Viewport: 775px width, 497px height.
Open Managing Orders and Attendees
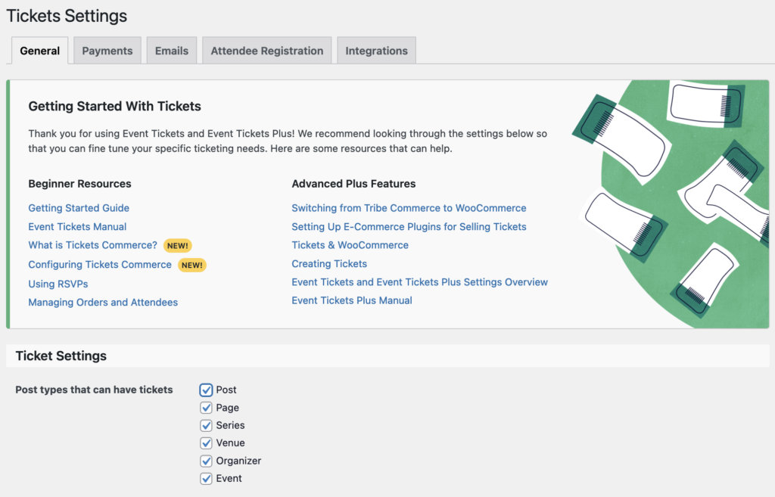103,302
